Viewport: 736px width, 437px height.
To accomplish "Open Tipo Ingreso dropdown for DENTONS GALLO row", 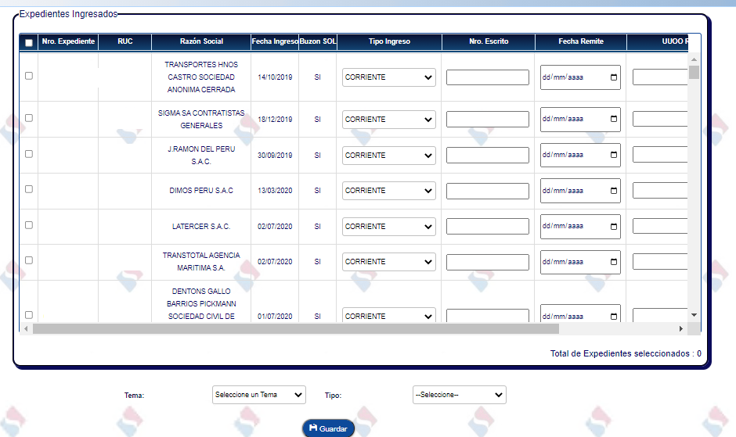I will point(388,315).
